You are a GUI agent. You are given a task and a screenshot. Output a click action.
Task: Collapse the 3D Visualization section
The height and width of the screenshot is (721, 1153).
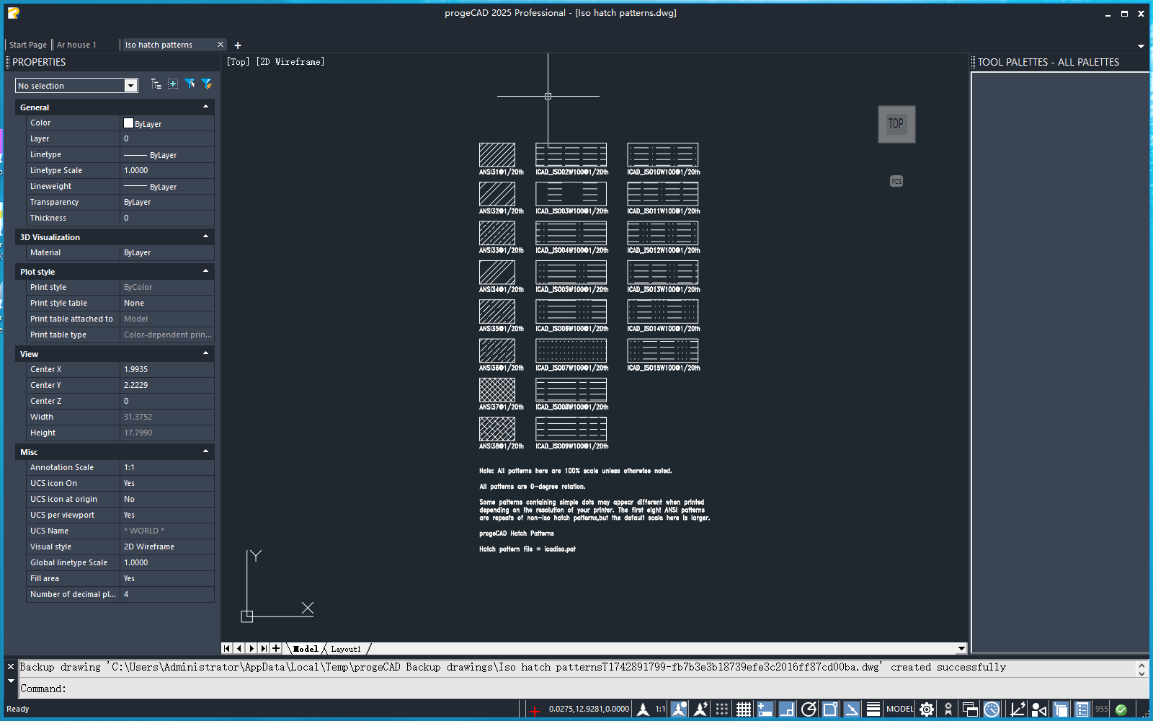[x=206, y=236]
